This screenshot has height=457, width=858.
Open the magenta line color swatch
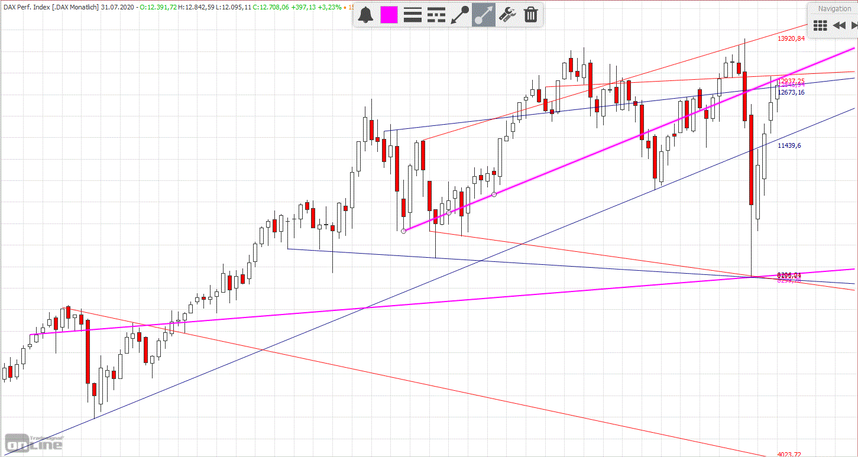pos(389,15)
